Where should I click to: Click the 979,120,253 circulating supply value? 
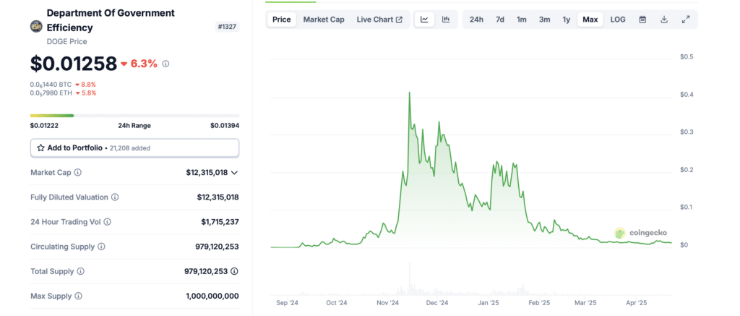[x=217, y=247]
